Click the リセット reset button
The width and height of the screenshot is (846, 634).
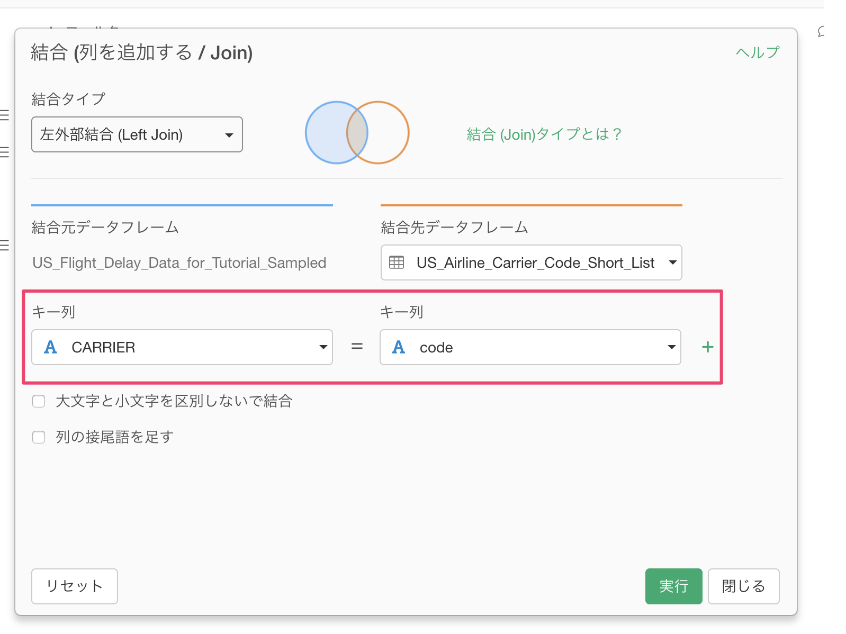[x=75, y=586]
